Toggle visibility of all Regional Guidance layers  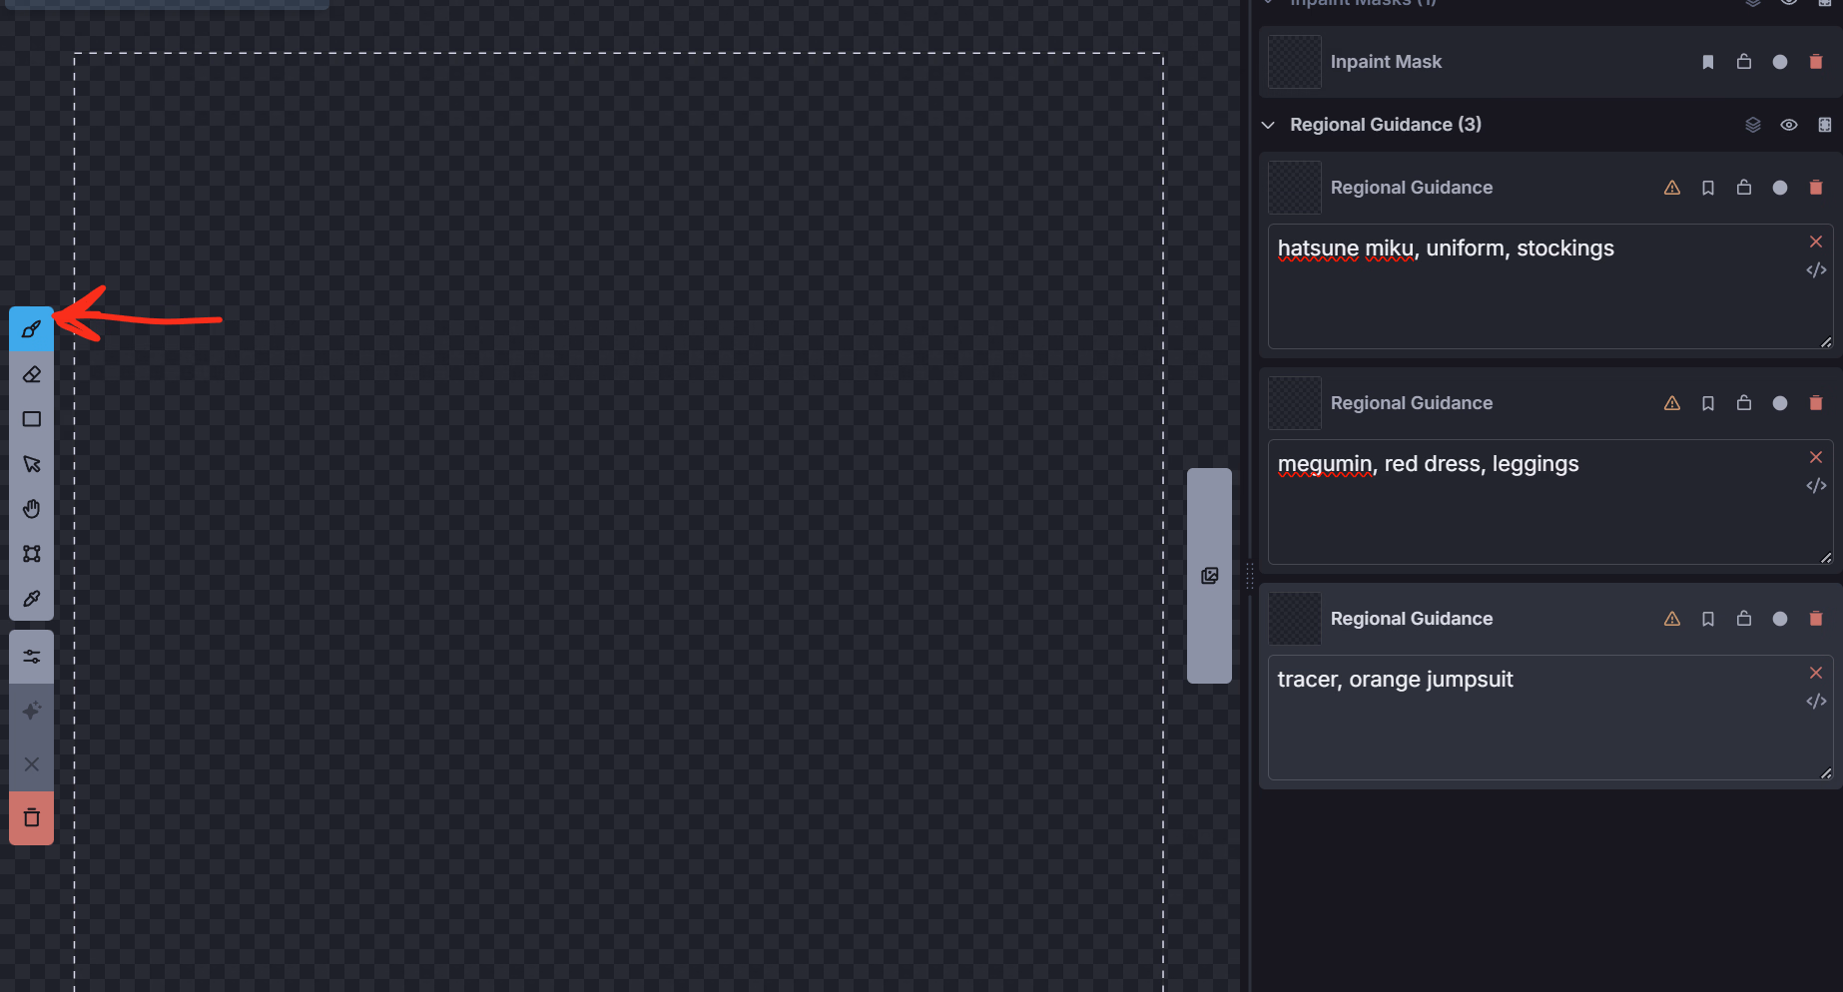pos(1789,125)
